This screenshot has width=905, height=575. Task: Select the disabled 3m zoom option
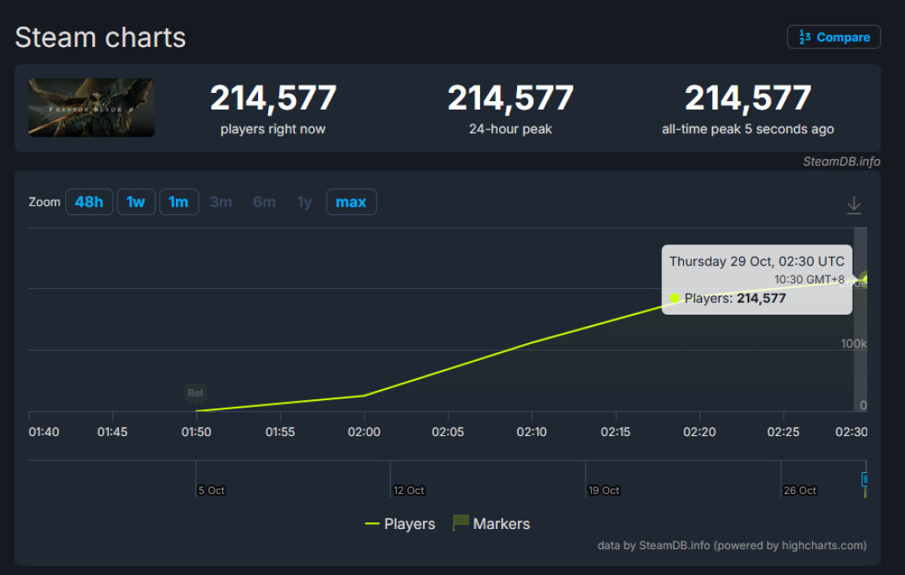tap(221, 202)
